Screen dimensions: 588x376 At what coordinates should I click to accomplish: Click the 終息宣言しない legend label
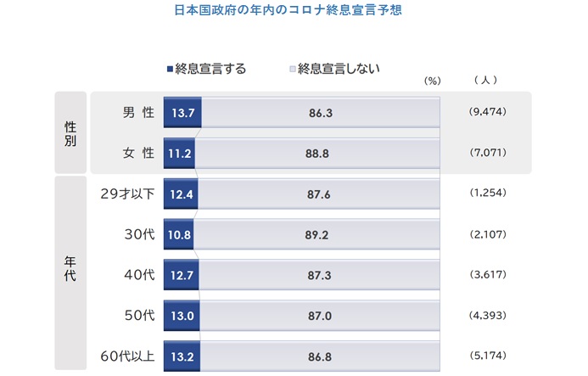click(x=339, y=69)
